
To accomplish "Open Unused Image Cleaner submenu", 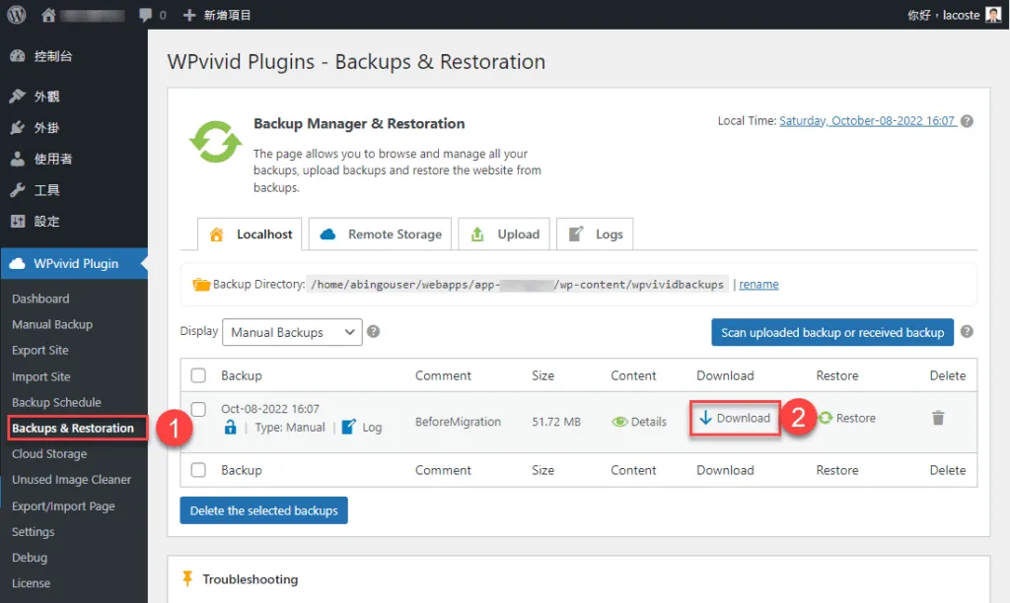I will 71,480.
